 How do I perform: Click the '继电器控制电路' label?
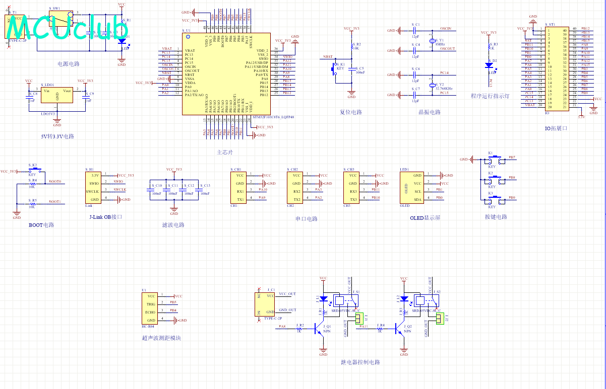click(360, 362)
